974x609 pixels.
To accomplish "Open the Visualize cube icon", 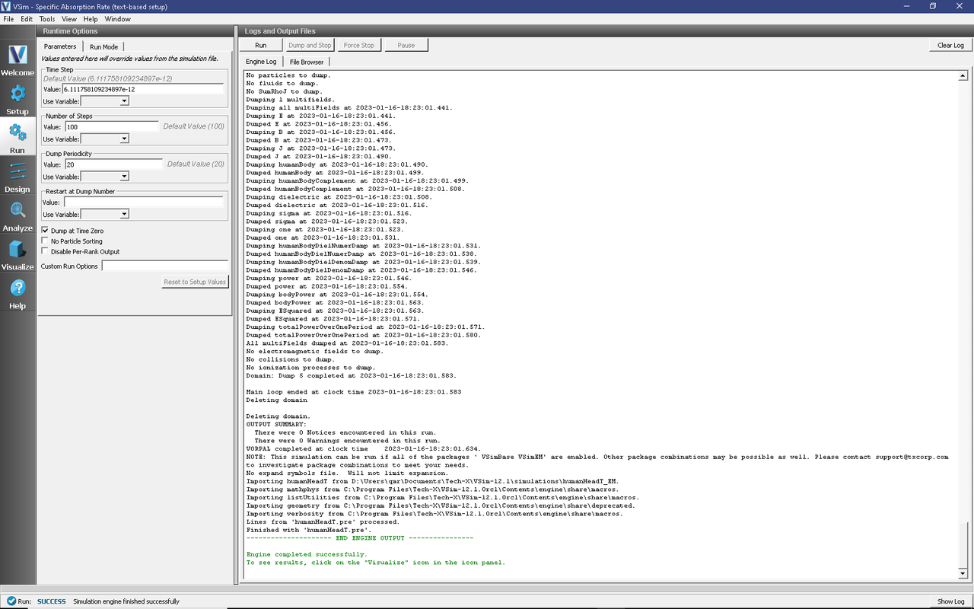I will [x=18, y=250].
